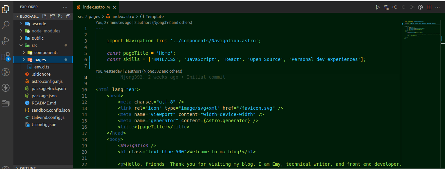Click the git icon beside .gitignore
445x169 pixels.
coord(27,74)
